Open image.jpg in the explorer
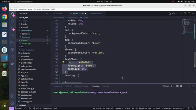The image size is (196, 110). (x=26, y=43)
